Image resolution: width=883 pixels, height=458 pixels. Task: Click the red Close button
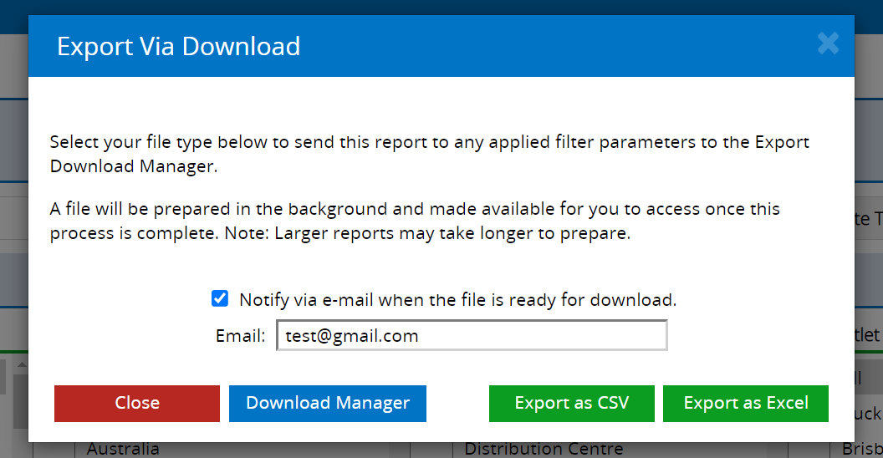tap(137, 404)
